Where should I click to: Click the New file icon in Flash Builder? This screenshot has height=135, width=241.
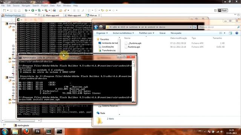(x=5, y=10)
